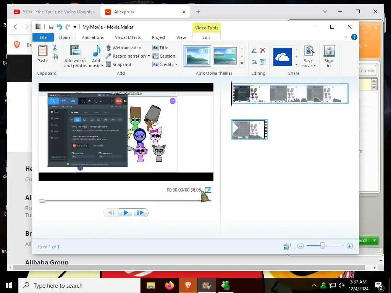Click Select all icon in Editing

263,61
